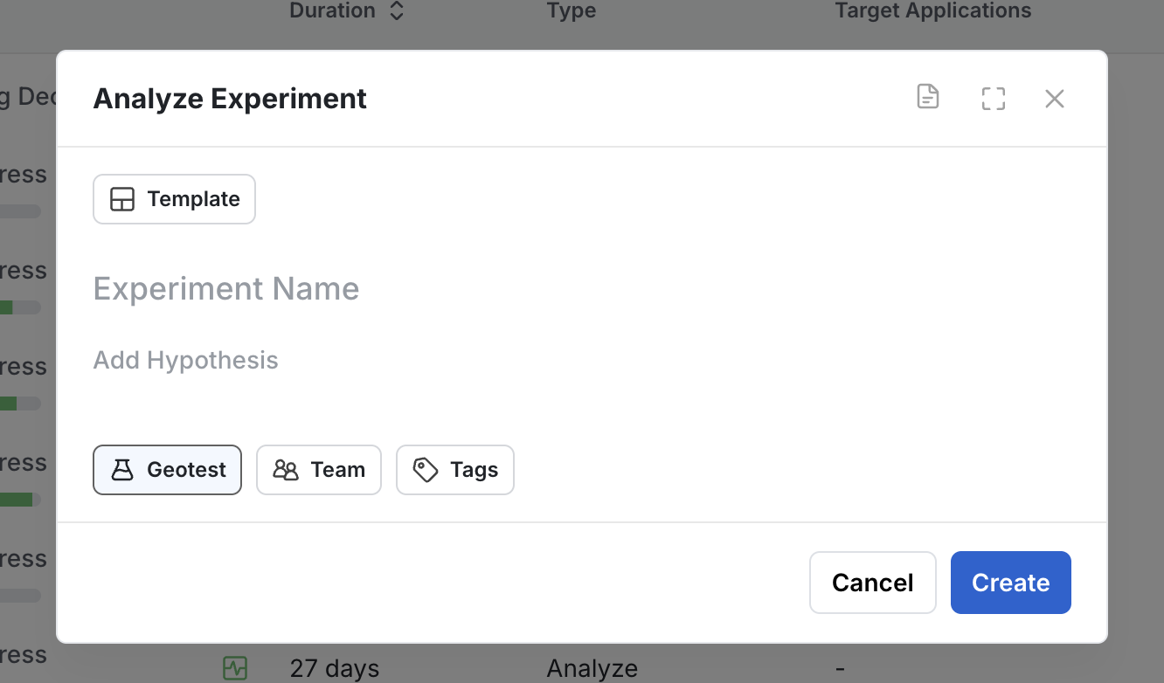Open the document notes icon in dialog header
The height and width of the screenshot is (683, 1164).
[927, 98]
